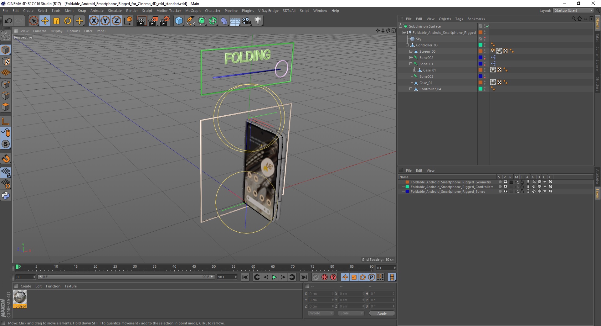This screenshot has height=326, width=601.
Task: Go to end of animation
Action: click(x=304, y=277)
